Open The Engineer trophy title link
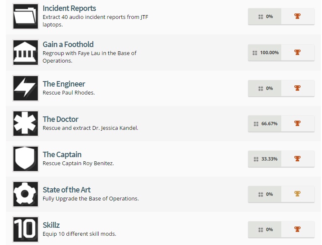 (64, 84)
